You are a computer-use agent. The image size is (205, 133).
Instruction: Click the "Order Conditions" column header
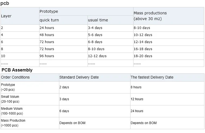tap(15, 77)
